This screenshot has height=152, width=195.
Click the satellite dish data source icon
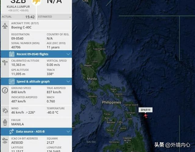(x=12, y=132)
